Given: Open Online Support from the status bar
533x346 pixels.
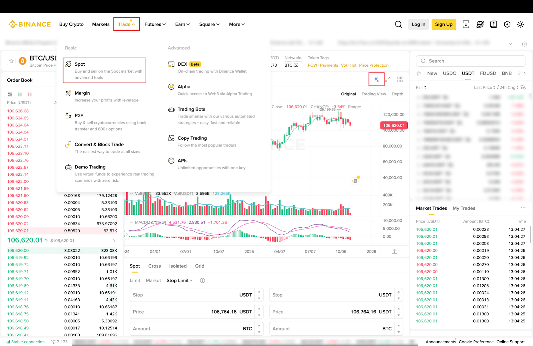Looking at the screenshot, I should (510, 342).
